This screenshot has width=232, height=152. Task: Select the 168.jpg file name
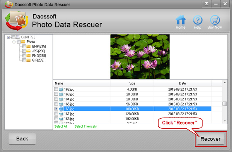tap(69, 119)
